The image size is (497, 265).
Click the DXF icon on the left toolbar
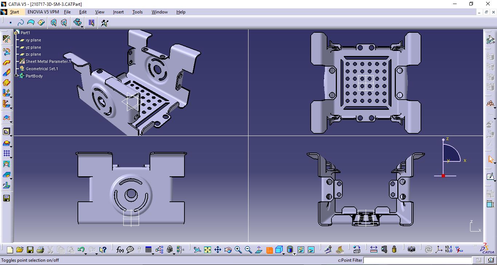[7, 198]
